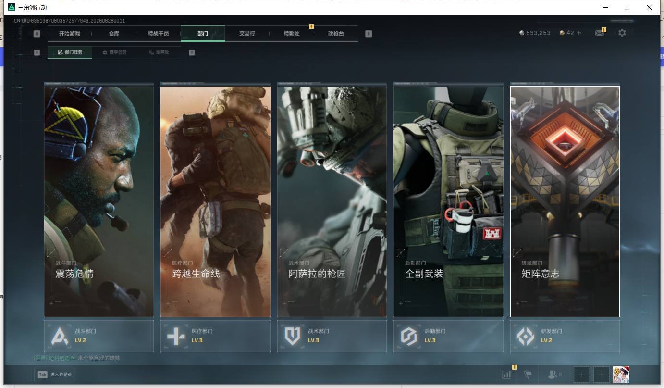Image resolution: width=664 pixels, height=388 pixels.
Task: Click the D key hint right of the sub-tabs
Action: tap(192, 52)
